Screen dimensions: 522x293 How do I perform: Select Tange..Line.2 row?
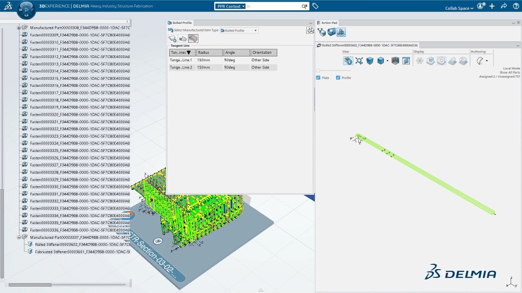coord(223,67)
